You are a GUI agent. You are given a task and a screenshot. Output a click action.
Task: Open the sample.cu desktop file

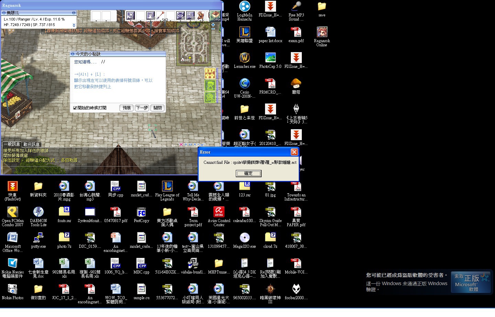pyautogui.click(x=141, y=292)
